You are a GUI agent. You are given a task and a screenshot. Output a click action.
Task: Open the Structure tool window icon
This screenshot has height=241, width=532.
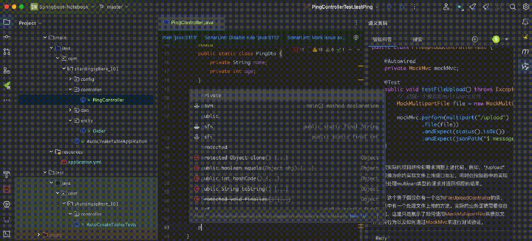pos(6,70)
